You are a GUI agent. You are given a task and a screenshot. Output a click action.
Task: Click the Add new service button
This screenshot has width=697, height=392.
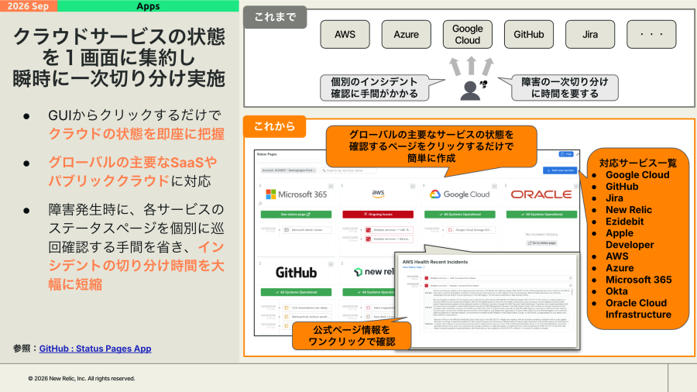pos(560,170)
